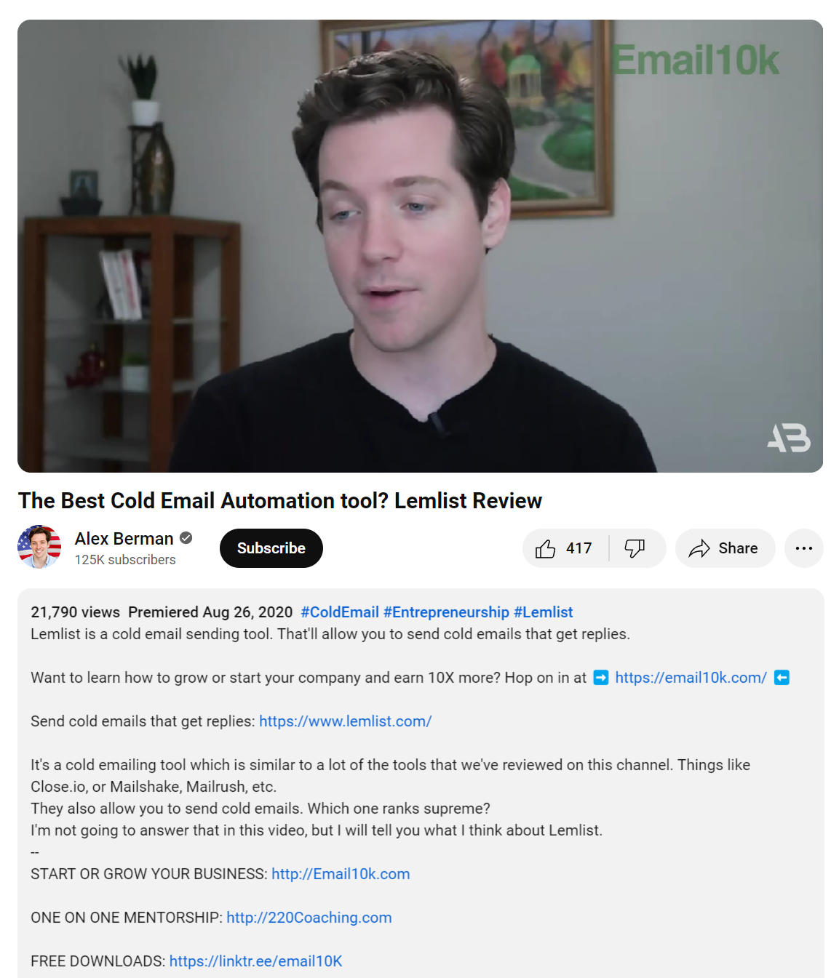
Task: Subscribe to Alex Berman's channel
Action: pos(271,548)
